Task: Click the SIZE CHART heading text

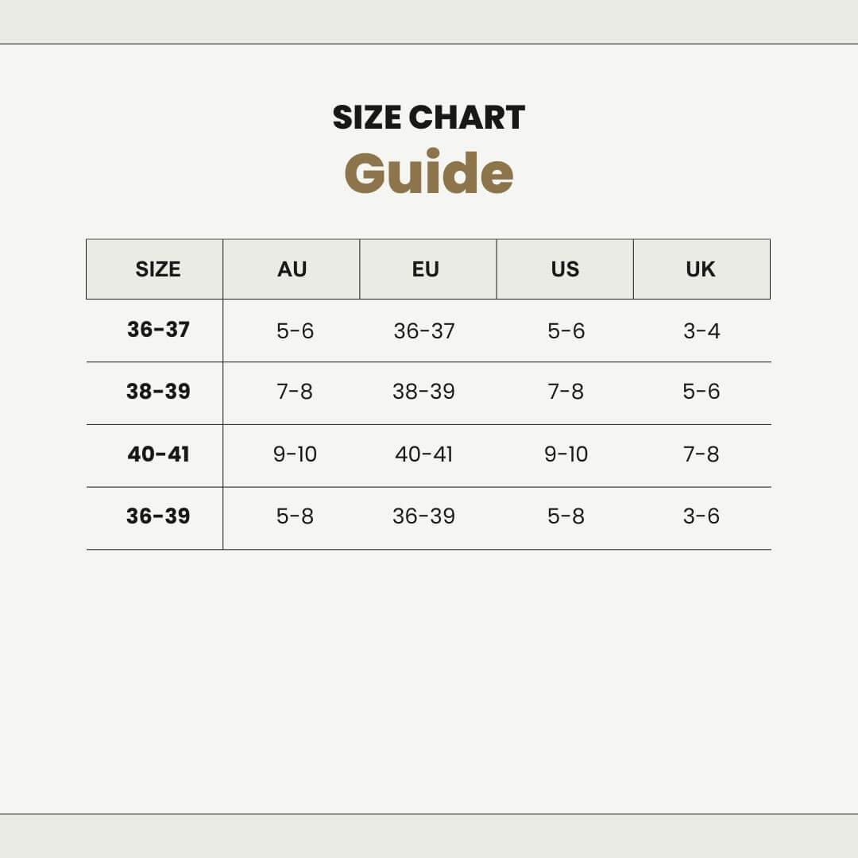Action: pos(428,117)
